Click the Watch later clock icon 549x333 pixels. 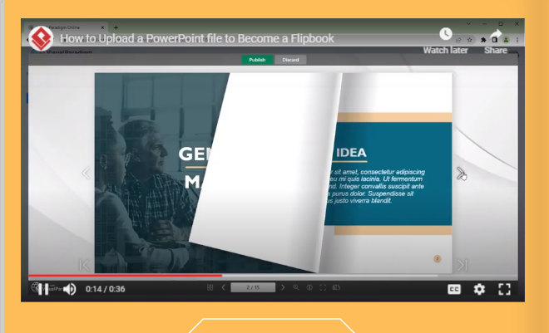pos(447,35)
